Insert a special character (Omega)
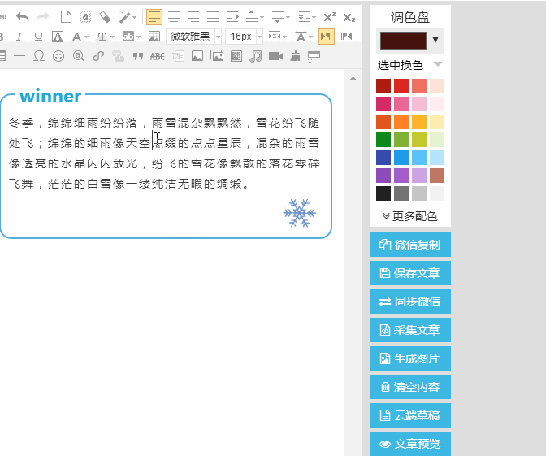This screenshot has height=456, width=546. click(x=39, y=56)
